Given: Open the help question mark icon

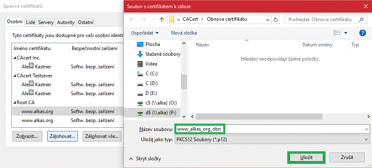Looking at the screenshot, I should point(362,33).
